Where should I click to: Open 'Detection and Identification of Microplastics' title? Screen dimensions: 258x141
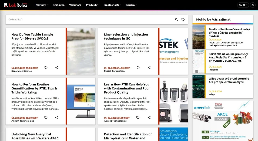coord(128,136)
